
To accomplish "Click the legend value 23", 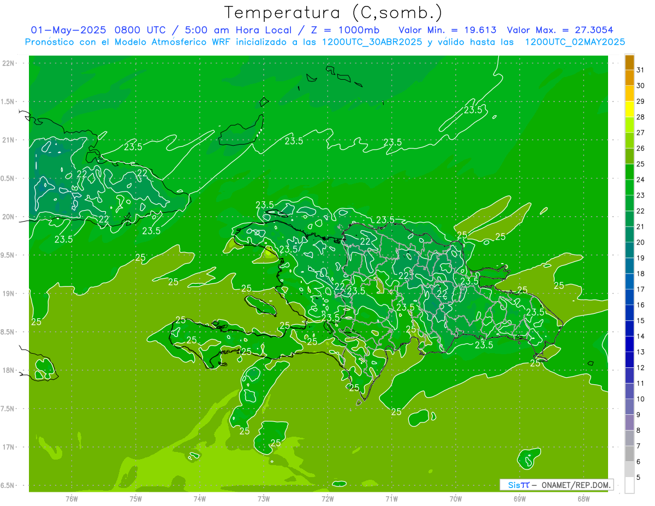I will [641, 195].
